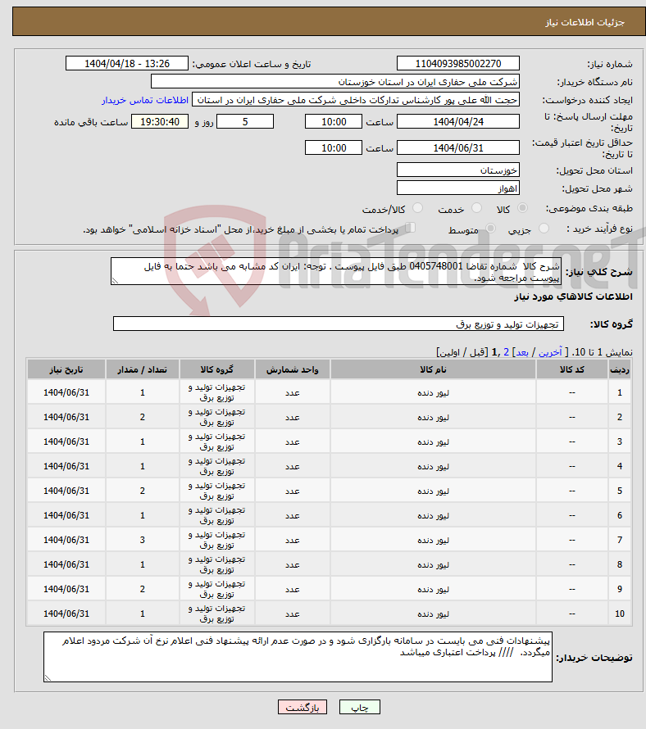Click the نام دستگاه خریدار field
This screenshot has width=646, height=729.
(x=335, y=82)
